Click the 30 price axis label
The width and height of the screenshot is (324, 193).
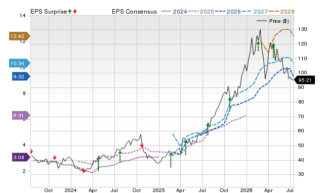[301, 174]
